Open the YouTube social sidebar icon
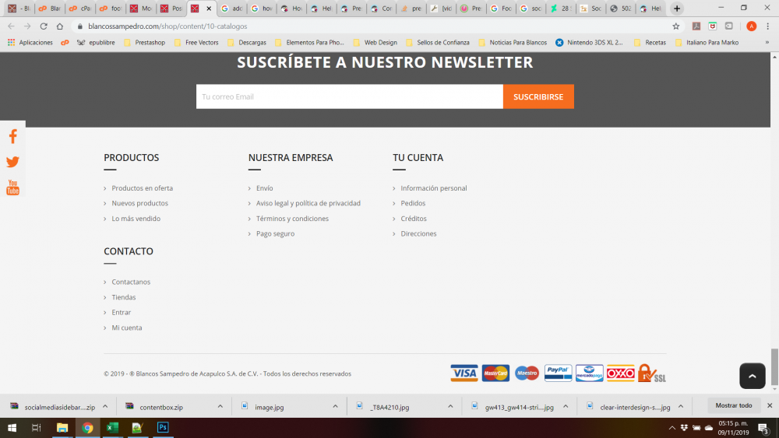Image resolution: width=779 pixels, height=438 pixels. click(x=13, y=187)
